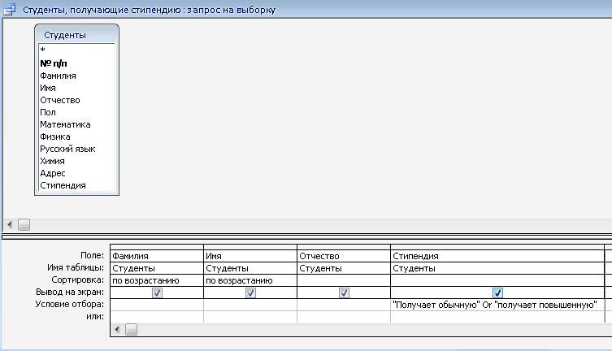Open empty sort cell for Отчество column
Image resolution: width=612 pixels, height=351 pixels.
[344, 280]
